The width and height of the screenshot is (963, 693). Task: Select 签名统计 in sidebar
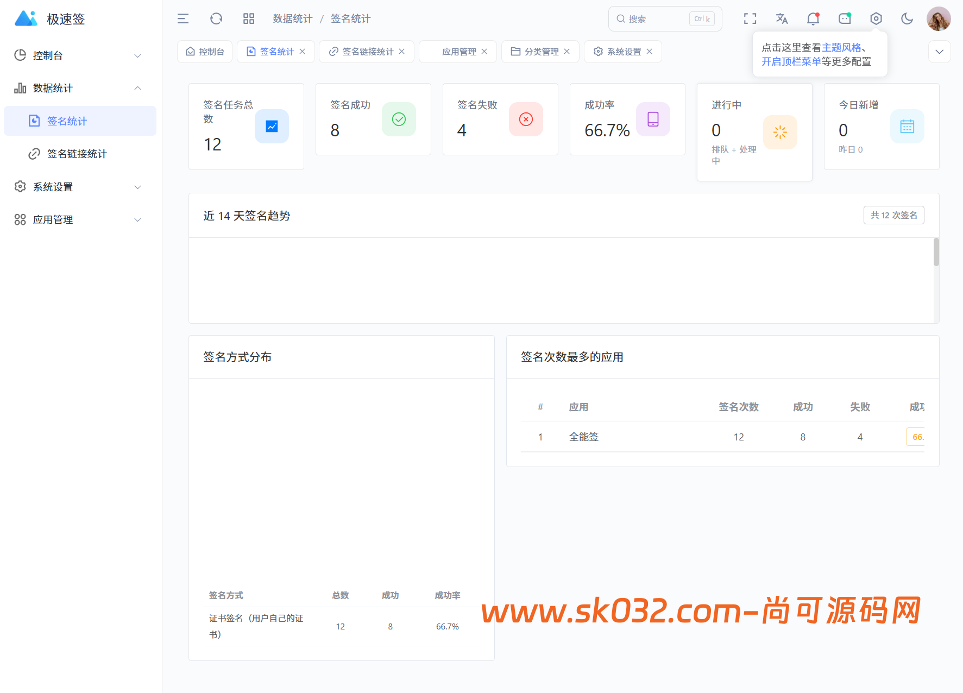[80, 121]
